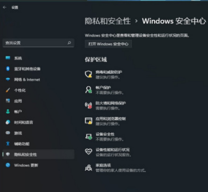Screen dimensions: 208x192
Task: Click 需要执行操作 under firewall
Action: 108,108
